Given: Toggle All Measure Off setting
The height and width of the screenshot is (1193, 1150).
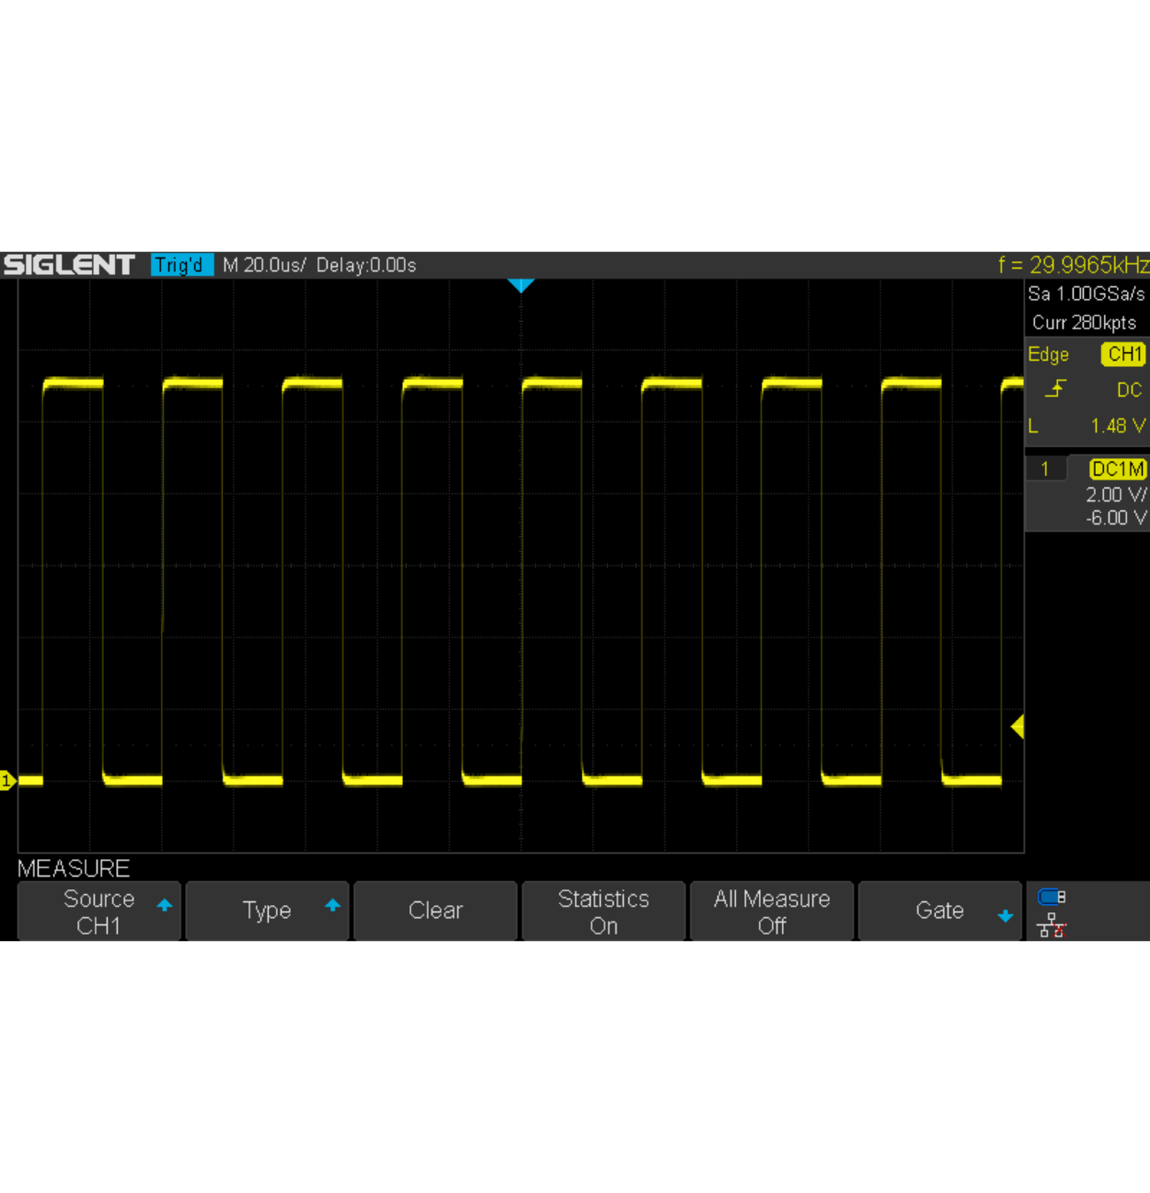Looking at the screenshot, I should click(x=772, y=912).
